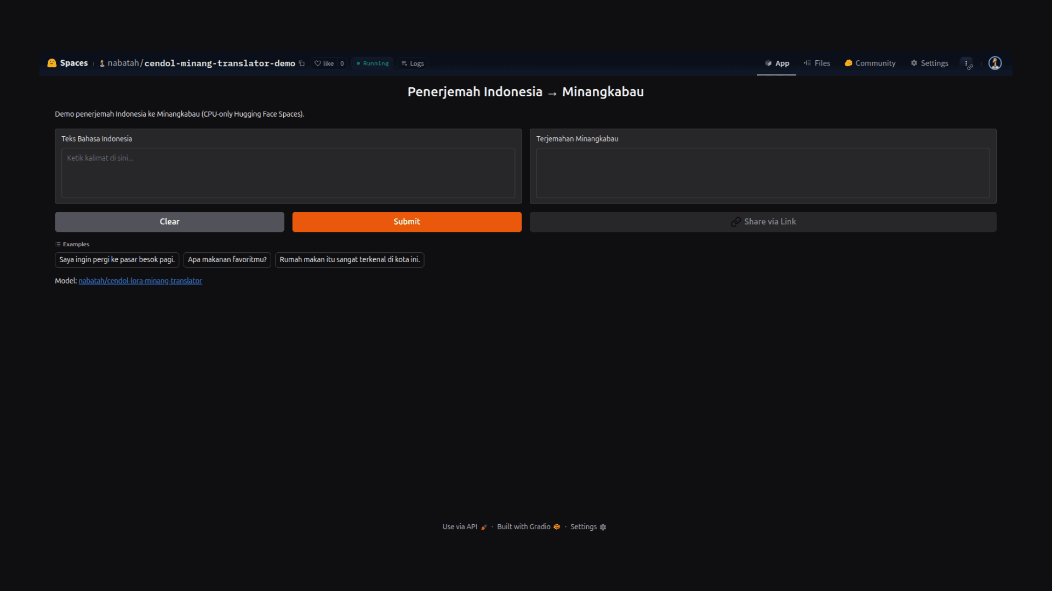1052x591 pixels.
Task: Open the Community tab
Action: 870,63
